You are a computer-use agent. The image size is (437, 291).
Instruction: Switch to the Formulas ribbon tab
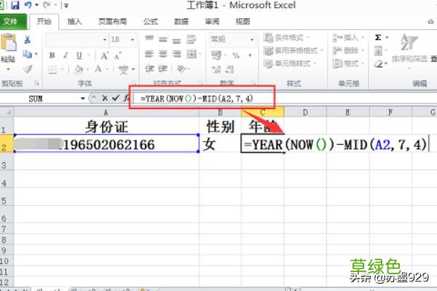pyautogui.click(x=150, y=22)
